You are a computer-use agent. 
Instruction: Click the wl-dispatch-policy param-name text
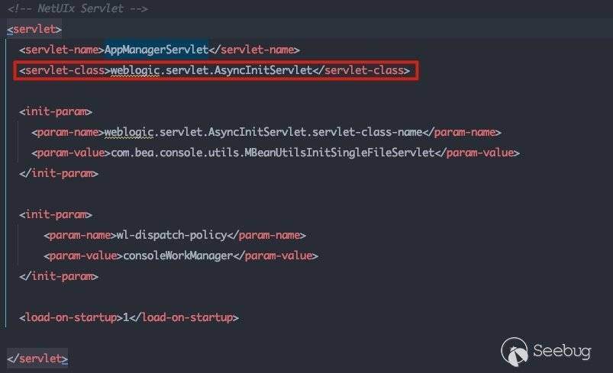[x=172, y=235]
